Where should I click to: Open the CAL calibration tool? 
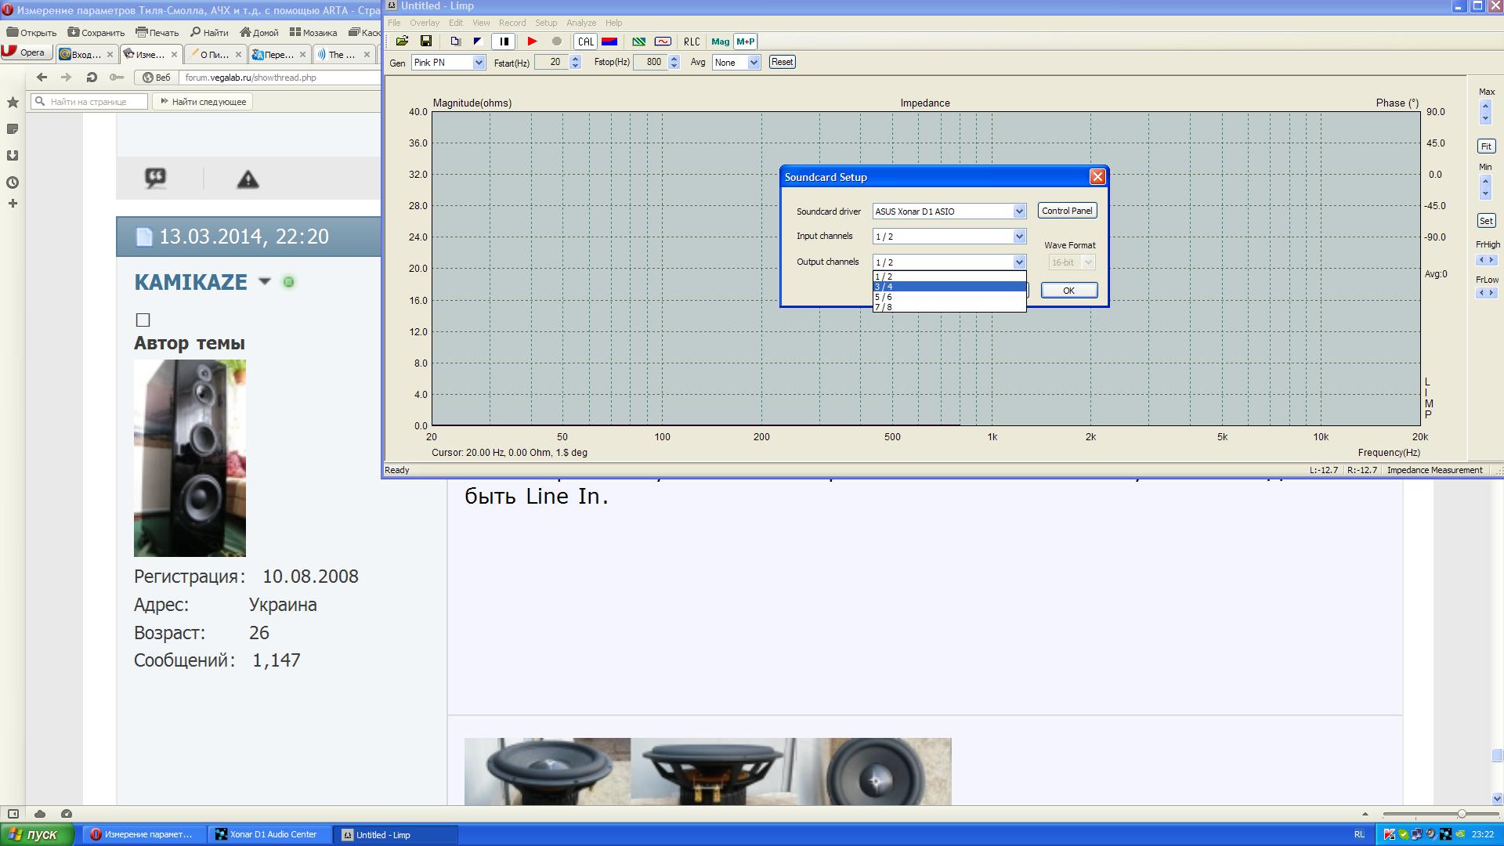586,42
